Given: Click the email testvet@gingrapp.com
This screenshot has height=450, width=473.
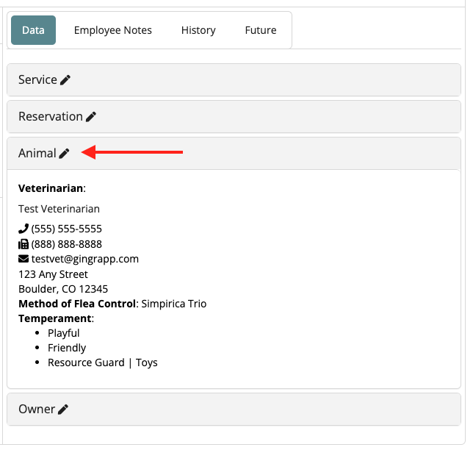Looking at the screenshot, I should point(85,259).
